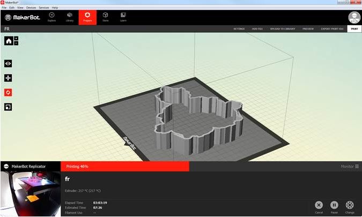Viewport: 362px width, 217px height.
Task: Click estimated time value 07:26
Action: (98, 207)
